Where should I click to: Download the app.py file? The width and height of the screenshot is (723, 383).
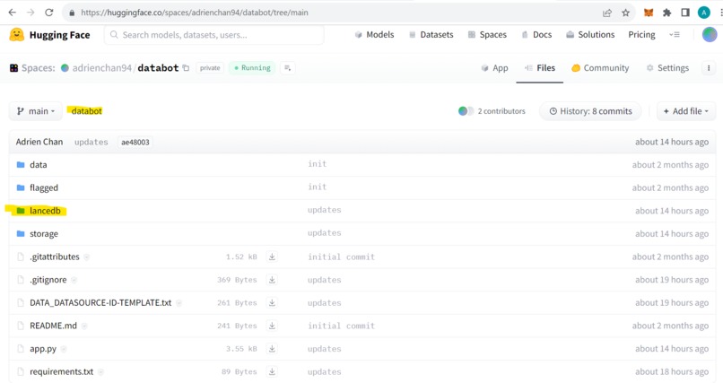click(272, 349)
